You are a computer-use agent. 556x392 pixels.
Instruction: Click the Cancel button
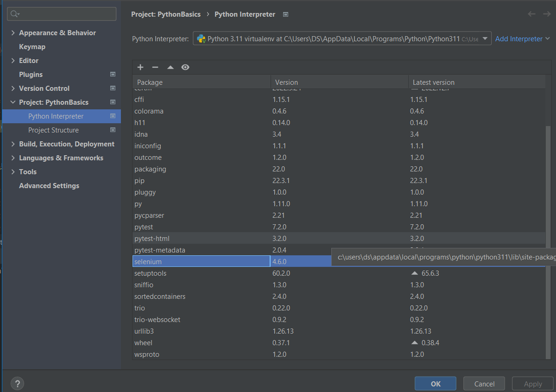click(x=485, y=384)
